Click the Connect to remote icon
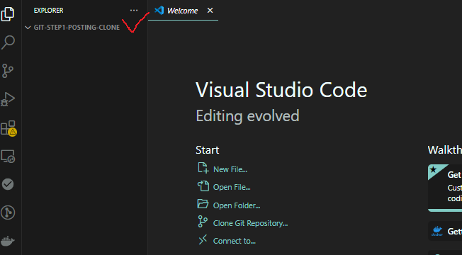This screenshot has width=462, height=255. (x=203, y=239)
